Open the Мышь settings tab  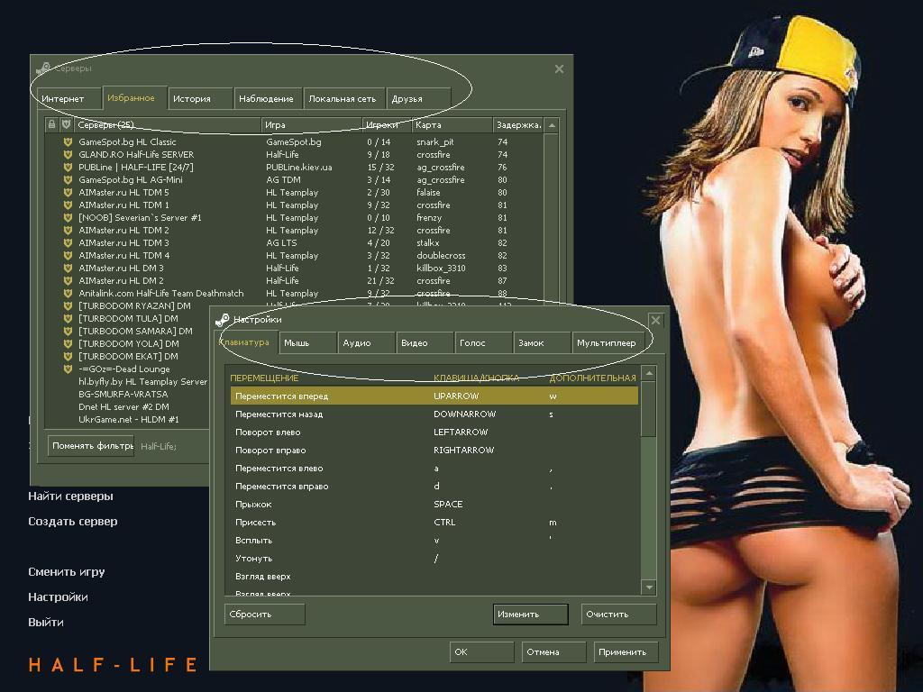point(307,342)
